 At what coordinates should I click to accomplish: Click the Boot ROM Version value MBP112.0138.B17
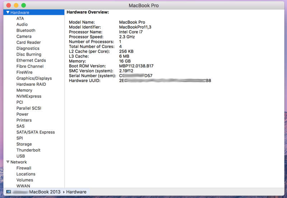tap(136, 66)
